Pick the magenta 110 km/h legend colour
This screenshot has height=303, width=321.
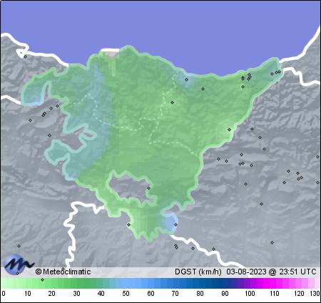[274, 283]
